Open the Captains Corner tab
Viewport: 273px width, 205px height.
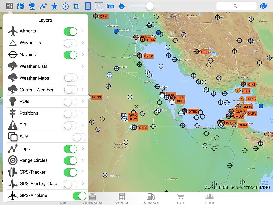coord(92,199)
